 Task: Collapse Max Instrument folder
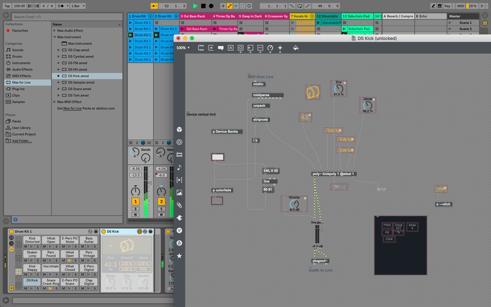(x=54, y=37)
